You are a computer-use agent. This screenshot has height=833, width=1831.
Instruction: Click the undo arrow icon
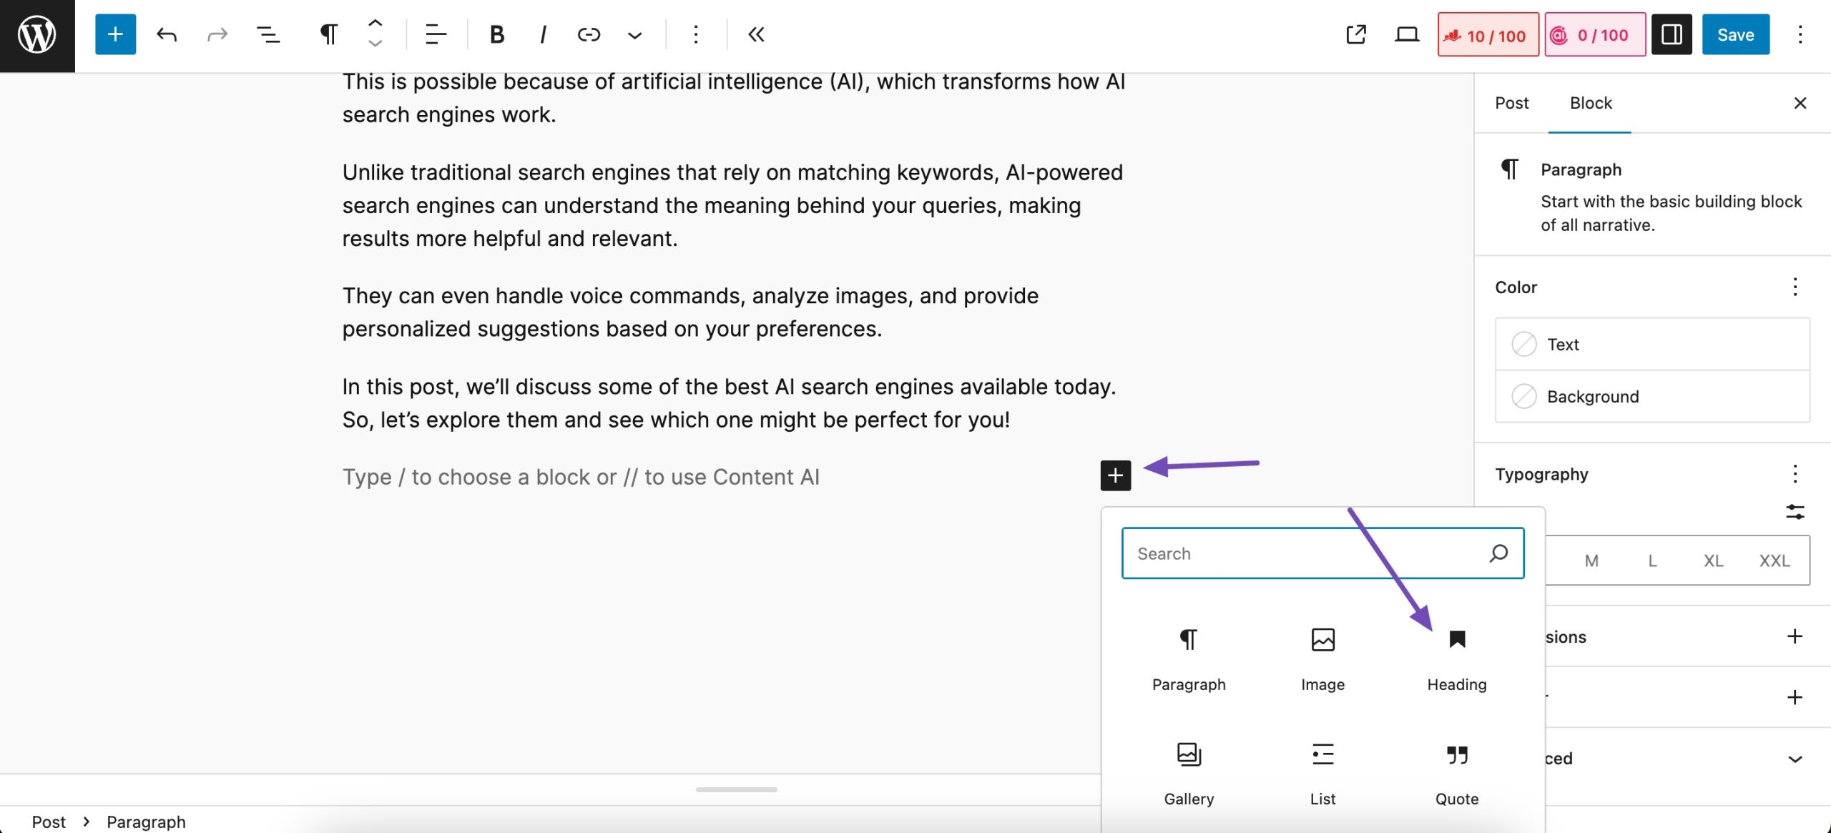(x=167, y=34)
